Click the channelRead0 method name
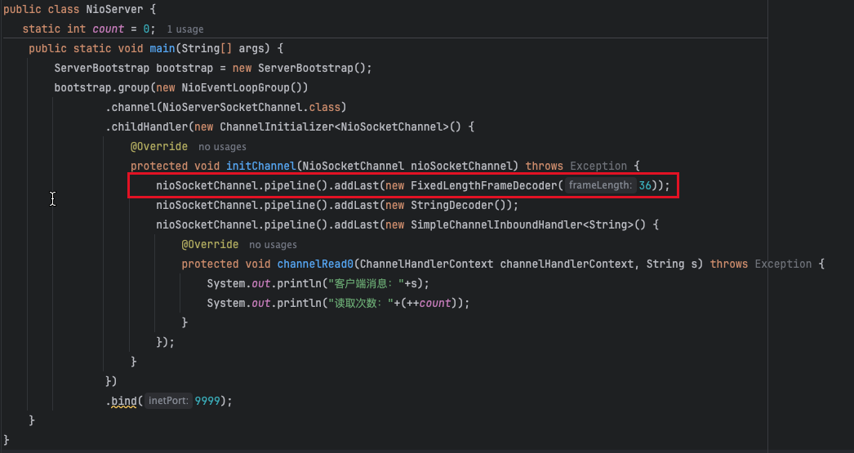This screenshot has width=854, height=453. (x=315, y=264)
